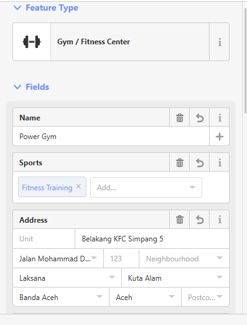Viewport: 247px width, 325px height.
Task: Click the dumbbell gym preset icon
Action: 32,42
